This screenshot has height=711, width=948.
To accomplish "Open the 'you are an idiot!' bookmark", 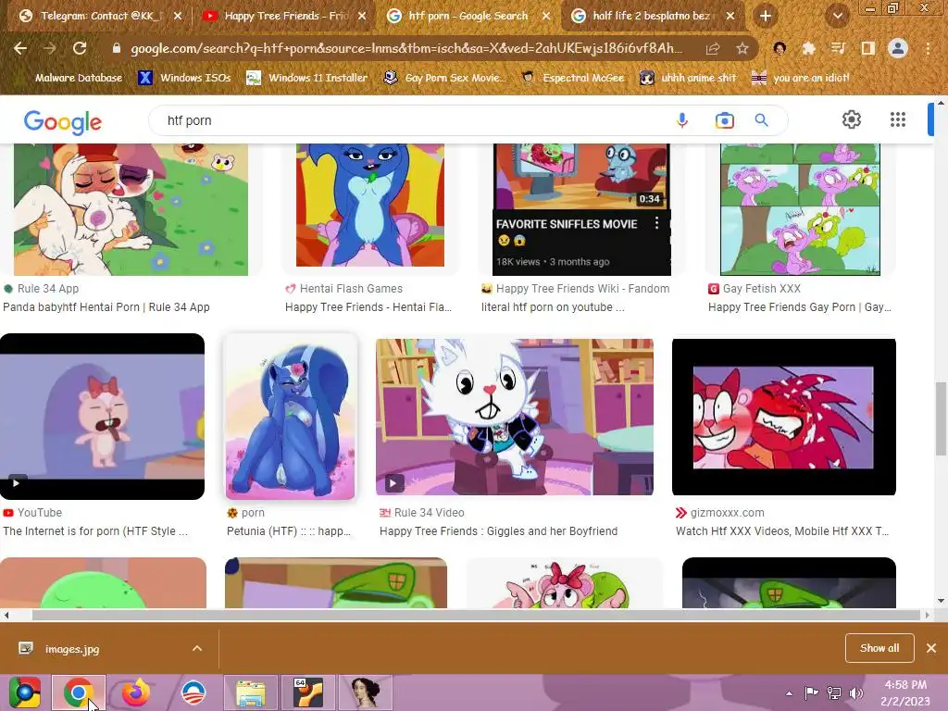I will (x=800, y=78).
